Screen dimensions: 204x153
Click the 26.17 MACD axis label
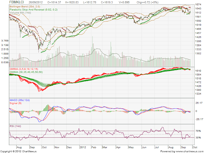tap(199, 103)
